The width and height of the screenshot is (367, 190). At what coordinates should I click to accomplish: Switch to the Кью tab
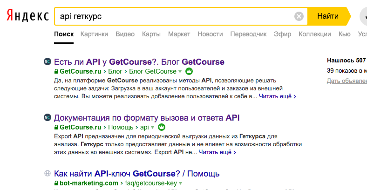click(345, 34)
